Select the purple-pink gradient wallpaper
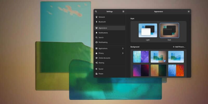 [141, 70]
